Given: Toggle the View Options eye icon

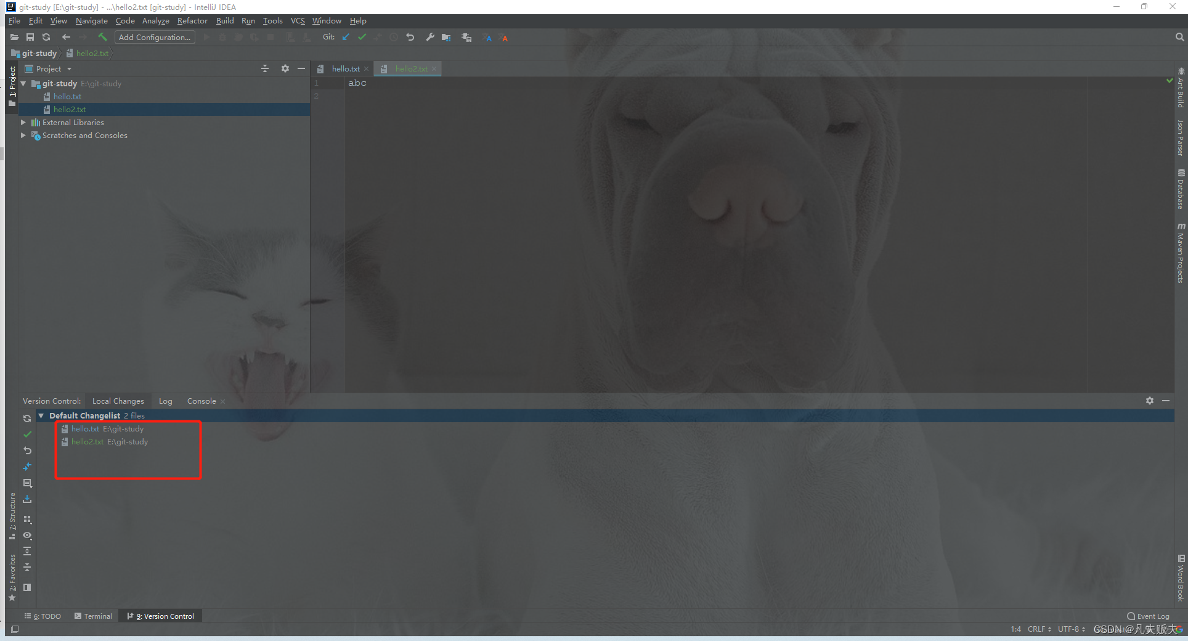Looking at the screenshot, I should tap(27, 536).
